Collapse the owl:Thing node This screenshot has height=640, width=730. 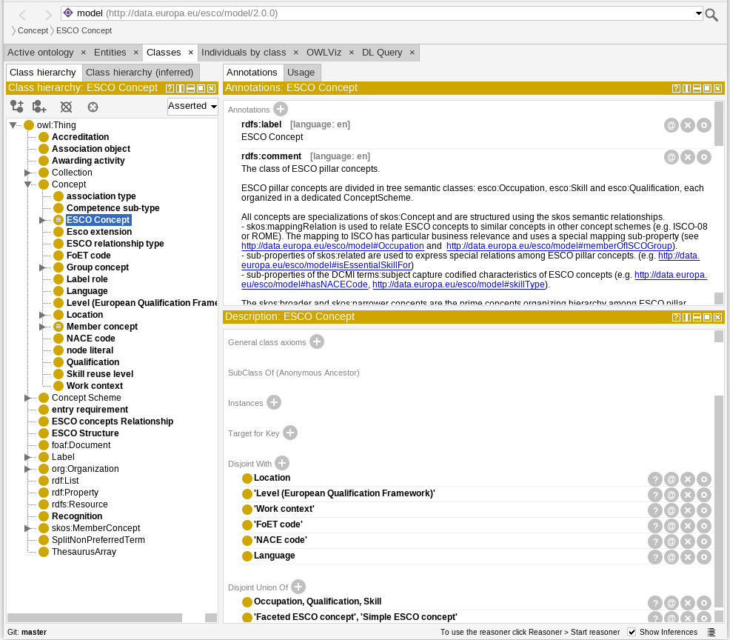pos(13,125)
